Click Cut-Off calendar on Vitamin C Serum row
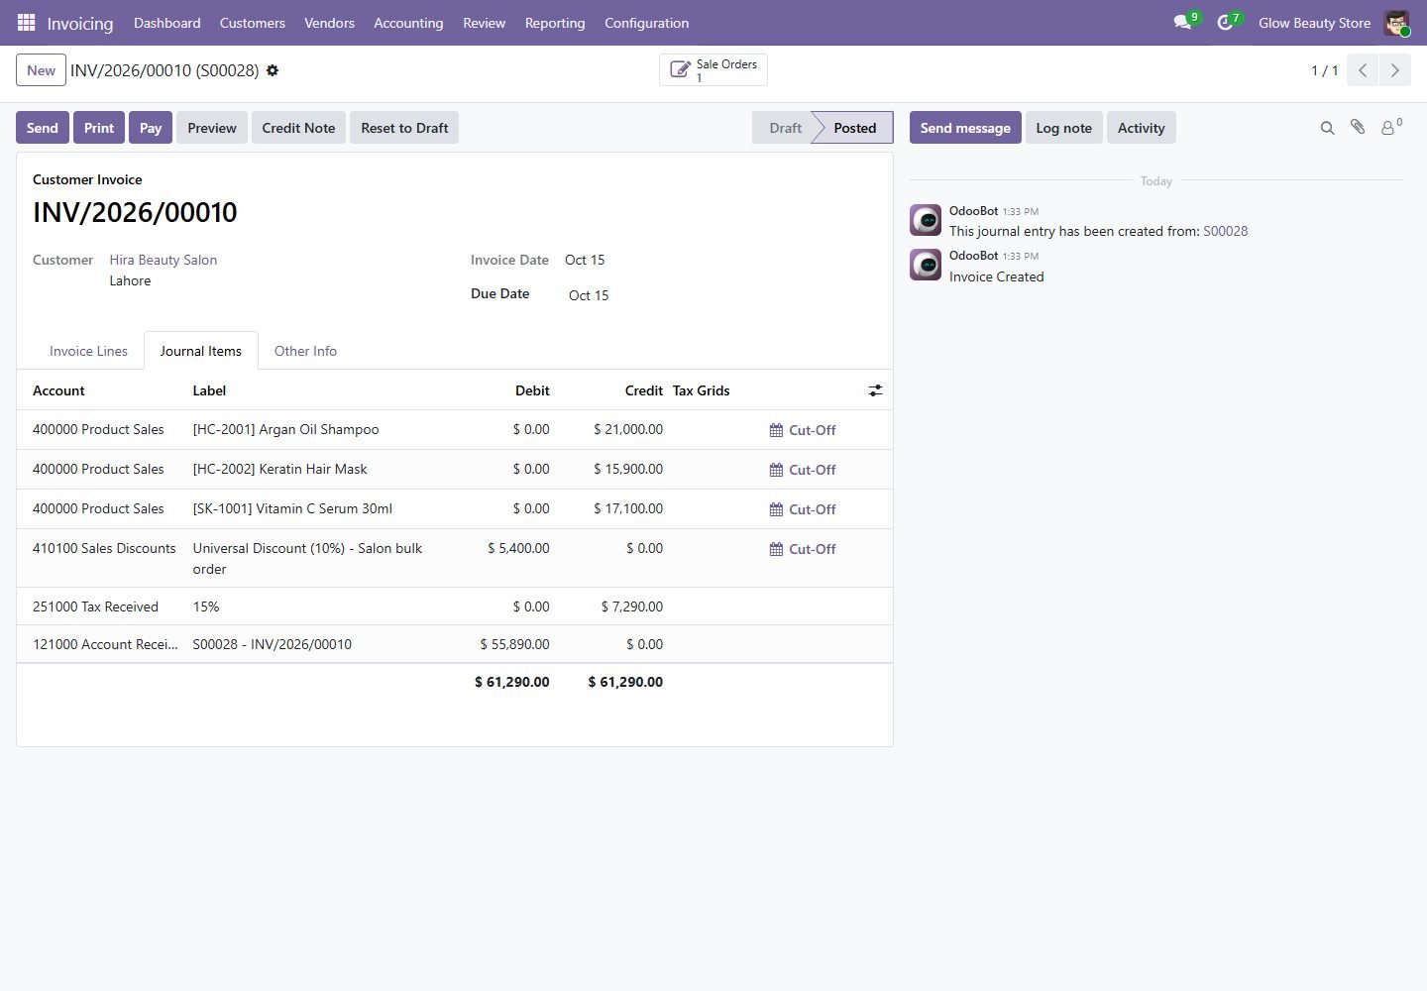Viewport: 1427px width, 991px height. coord(803,509)
